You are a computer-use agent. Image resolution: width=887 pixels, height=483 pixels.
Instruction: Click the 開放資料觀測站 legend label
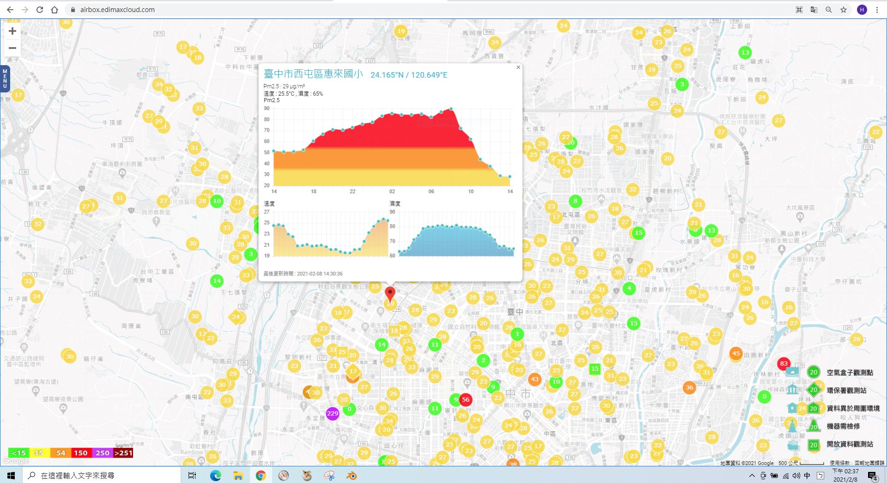click(850, 444)
